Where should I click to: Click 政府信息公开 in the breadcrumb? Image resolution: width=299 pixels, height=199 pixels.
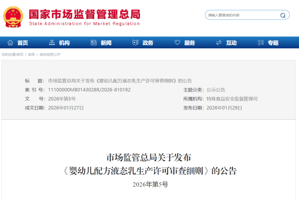click(50, 55)
